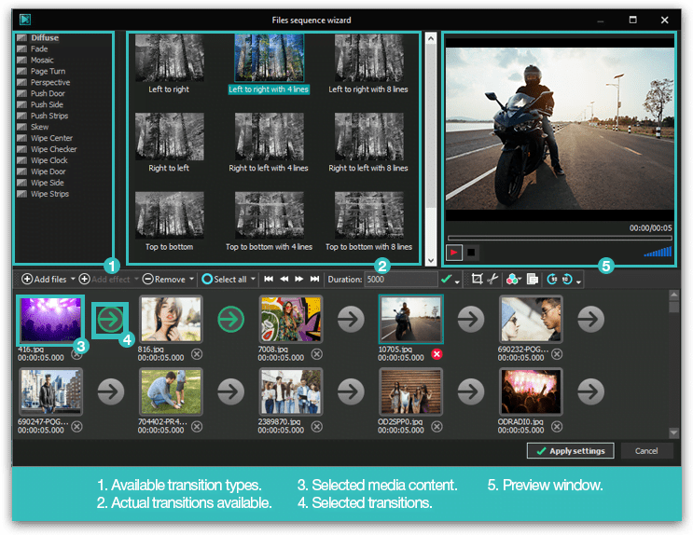Jump to first file in sequence
This screenshot has width=693, height=535.
269,279
